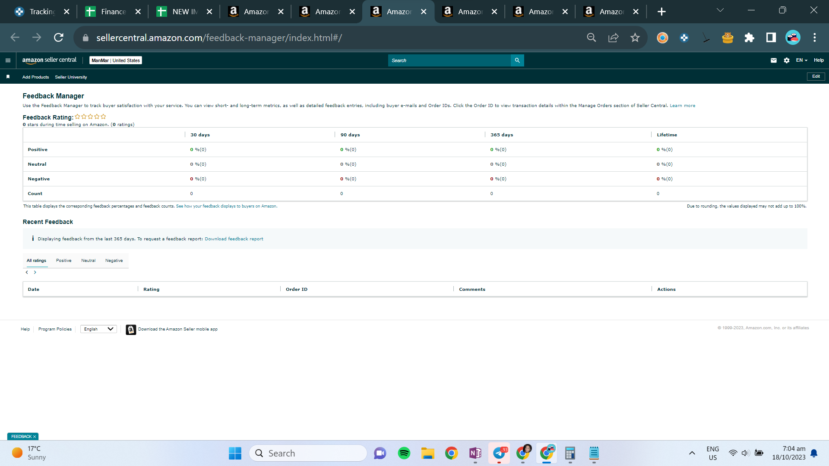Close the FEEDBACK tag at bottom left

[35, 437]
